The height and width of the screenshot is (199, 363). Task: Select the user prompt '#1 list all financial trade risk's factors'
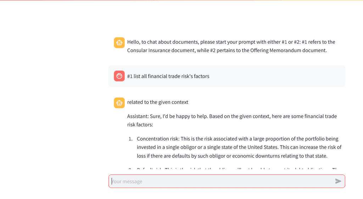[168, 76]
